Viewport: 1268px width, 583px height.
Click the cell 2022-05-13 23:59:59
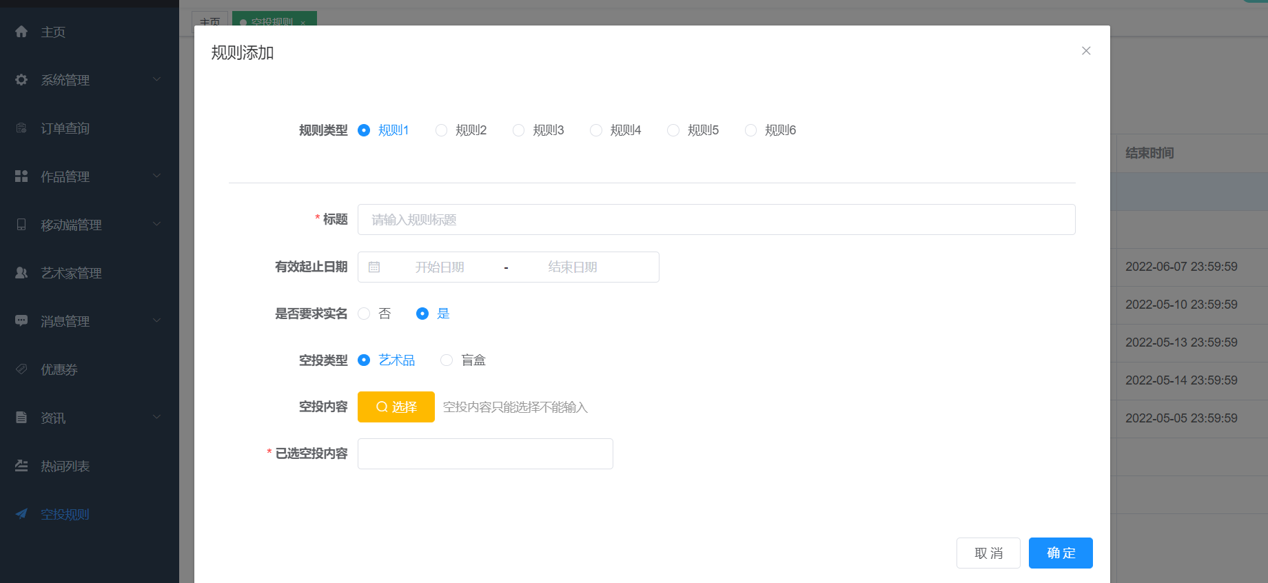1181,342
